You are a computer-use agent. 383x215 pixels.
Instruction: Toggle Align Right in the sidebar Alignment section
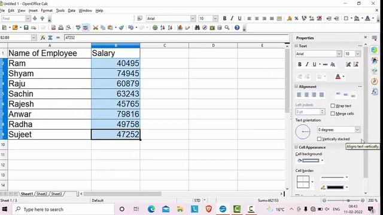(314, 94)
